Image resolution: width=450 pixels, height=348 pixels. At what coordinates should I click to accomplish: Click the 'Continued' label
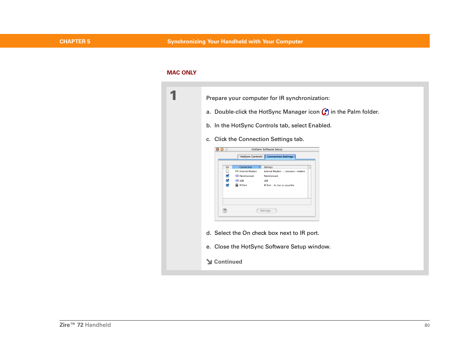228,262
